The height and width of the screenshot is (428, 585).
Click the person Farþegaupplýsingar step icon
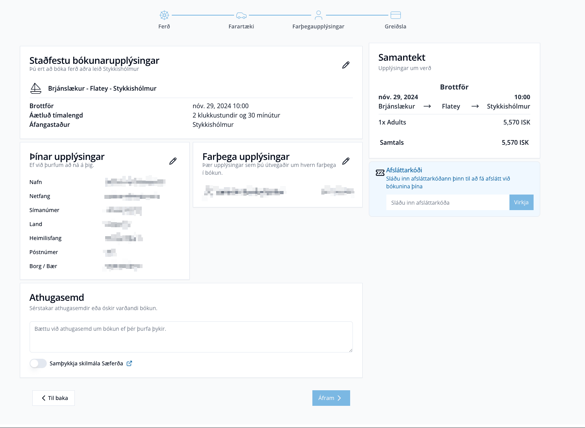coord(318,15)
